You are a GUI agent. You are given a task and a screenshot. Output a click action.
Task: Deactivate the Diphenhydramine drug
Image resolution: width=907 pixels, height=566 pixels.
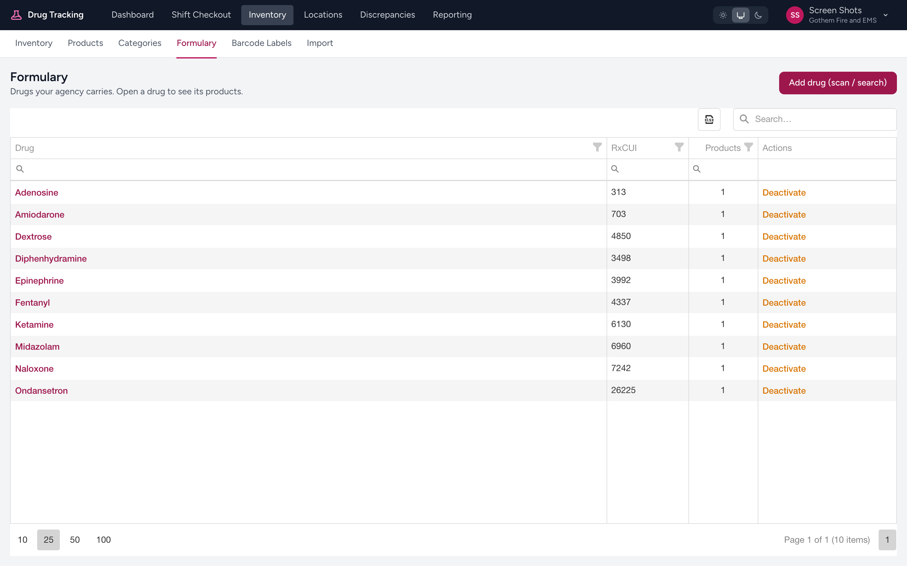[784, 259]
